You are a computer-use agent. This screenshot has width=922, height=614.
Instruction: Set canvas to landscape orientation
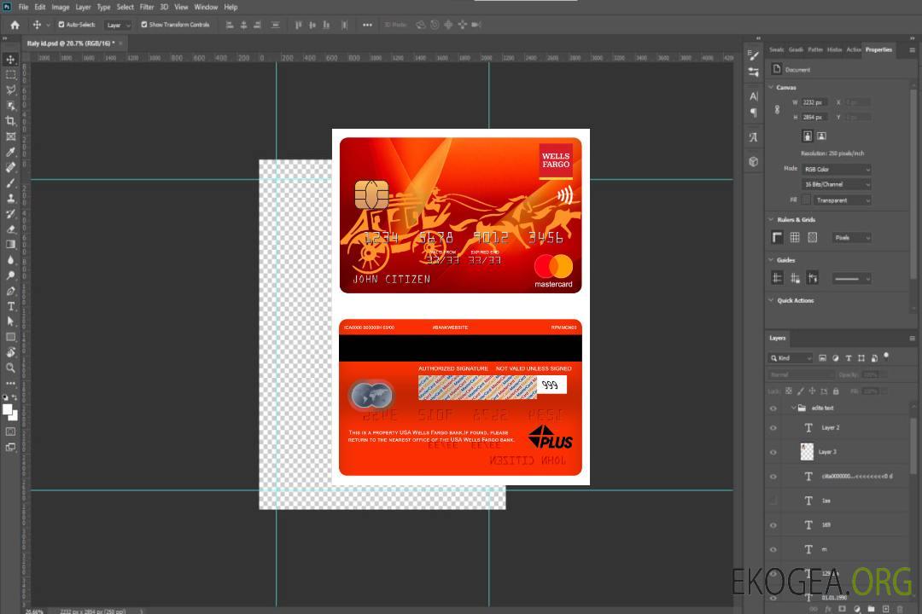(x=821, y=136)
